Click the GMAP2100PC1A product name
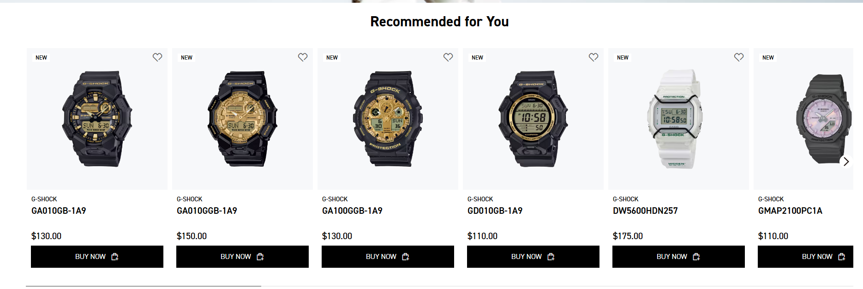This screenshot has height=289, width=863. (790, 211)
